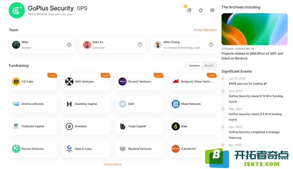Open the archive cover thumbnail image

click(x=255, y=29)
